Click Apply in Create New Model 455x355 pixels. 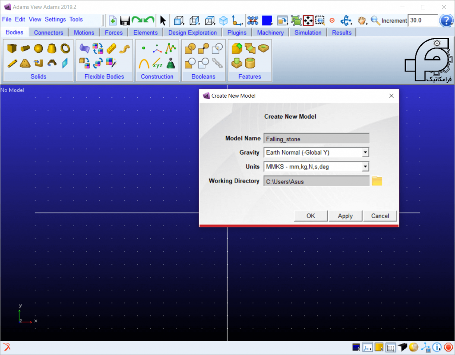click(x=345, y=216)
